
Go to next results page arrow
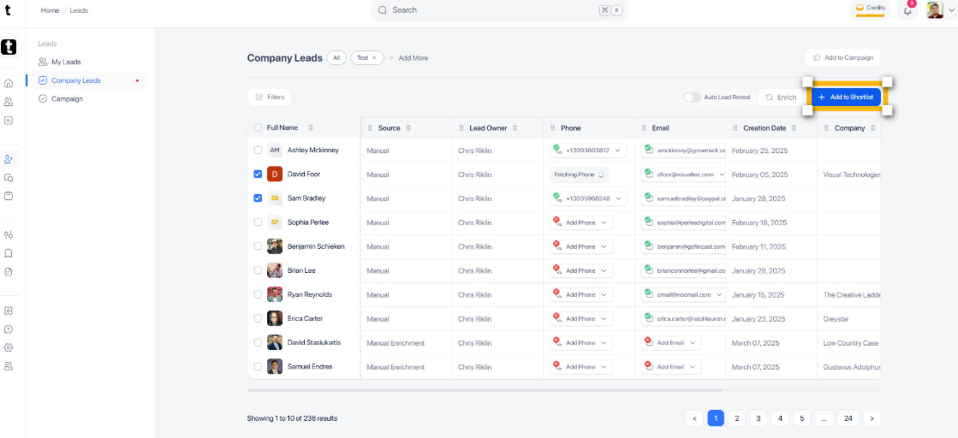872,418
